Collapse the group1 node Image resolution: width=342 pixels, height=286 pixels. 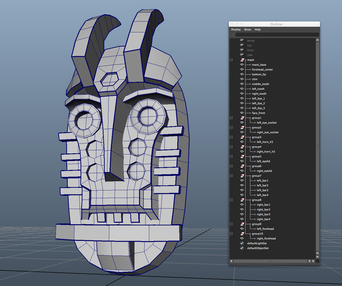pos(231,118)
